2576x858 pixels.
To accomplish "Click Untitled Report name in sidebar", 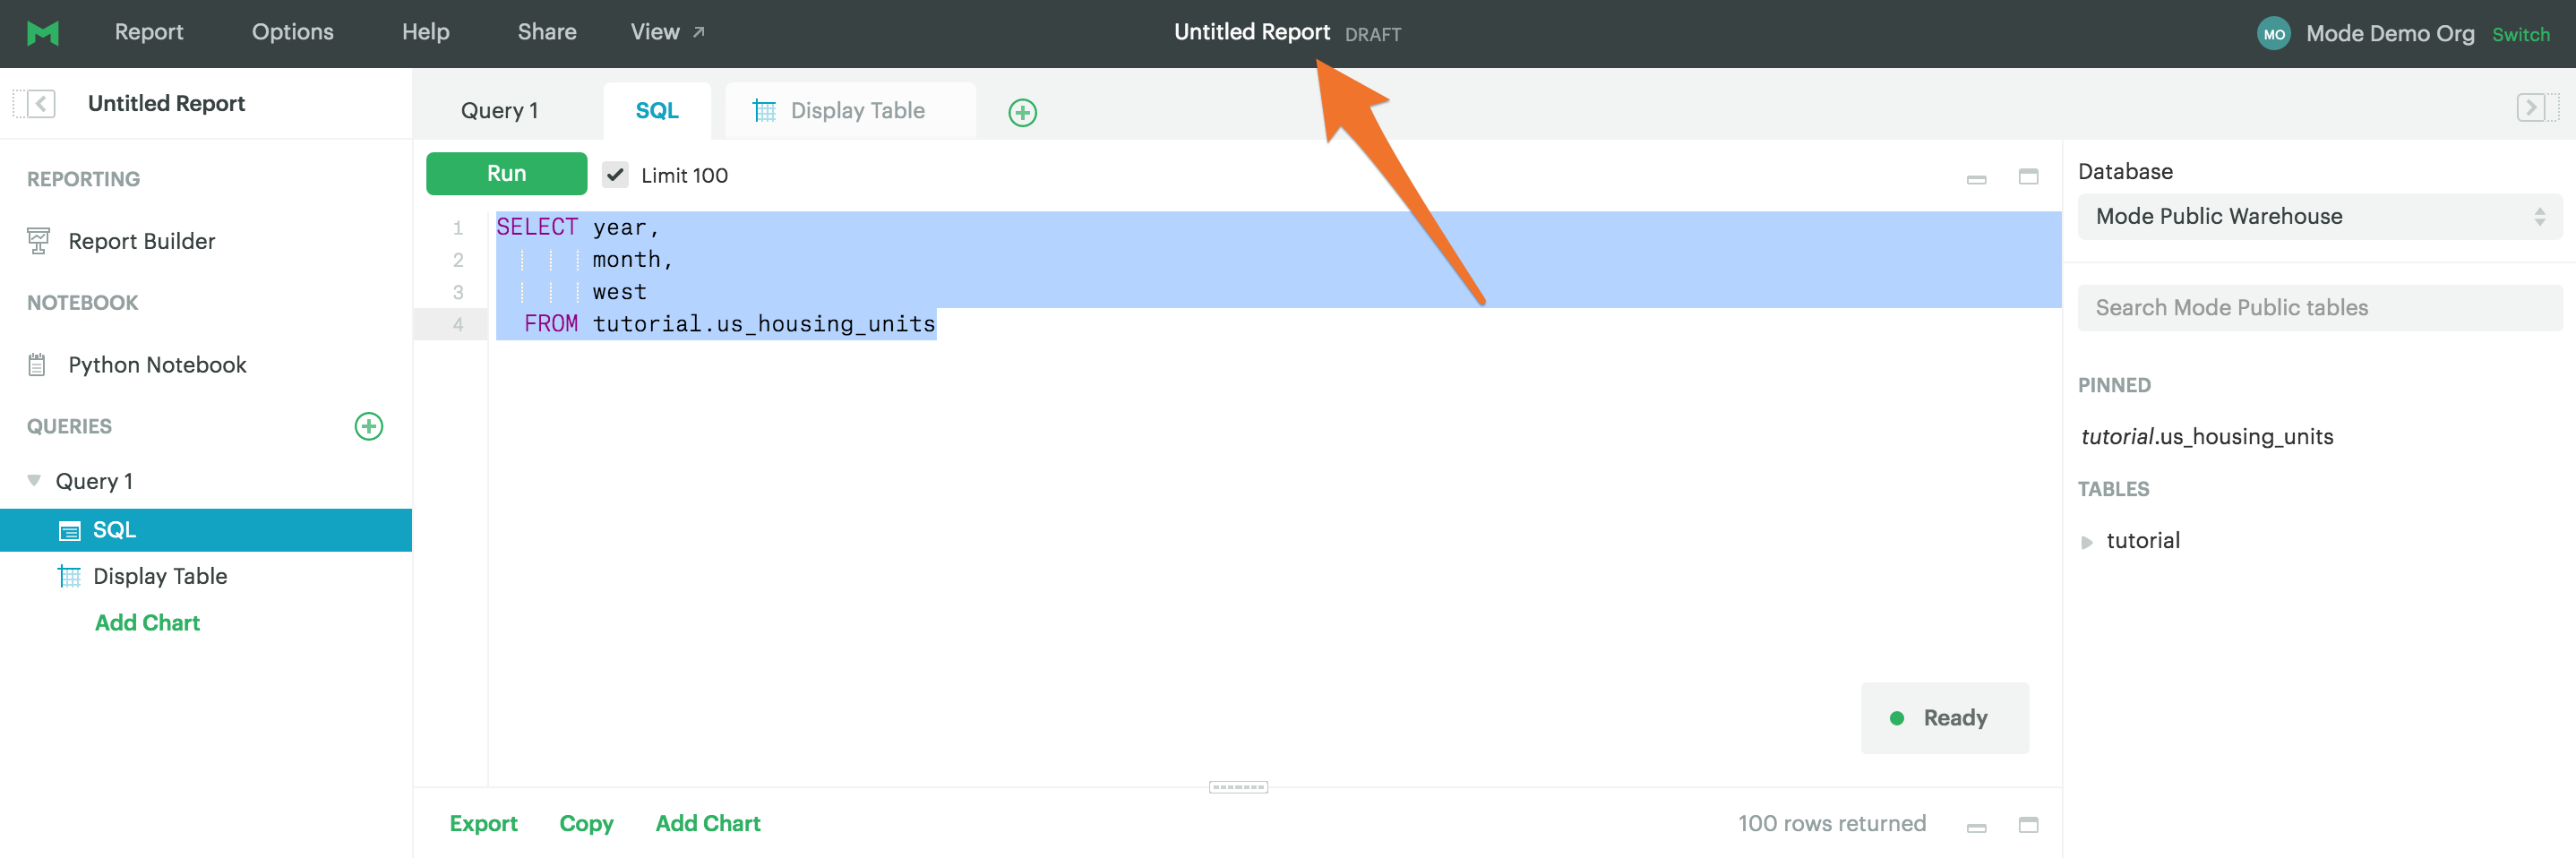I will [x=166, y=103].
